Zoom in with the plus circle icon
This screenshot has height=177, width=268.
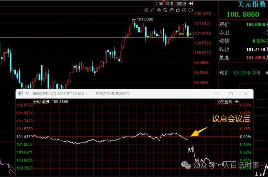click(x=184, y=10)
